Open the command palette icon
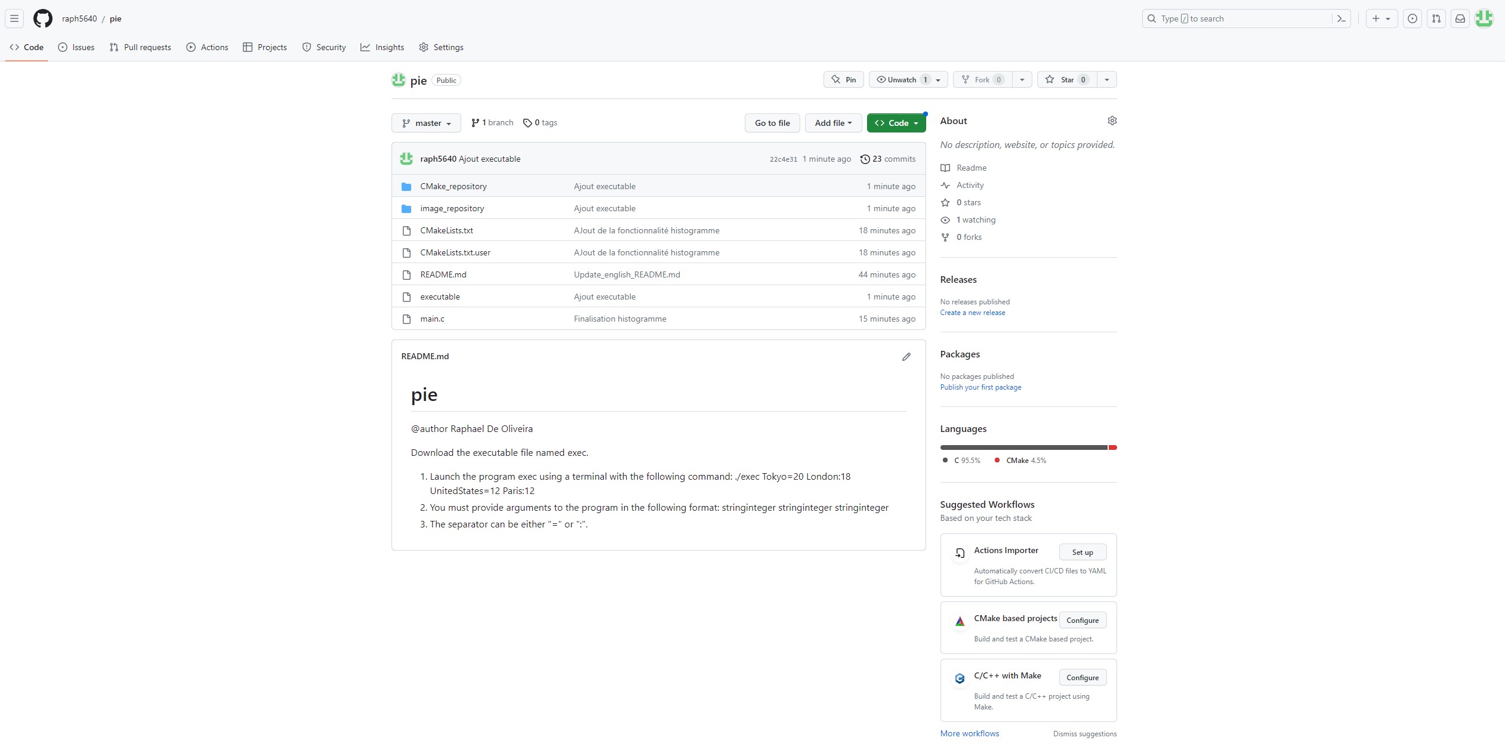Screen dimensions: 1505x750 [1341, 18]
